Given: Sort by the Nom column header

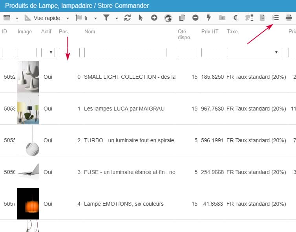Looking at the screenshot, I should [x=90, y=32].
